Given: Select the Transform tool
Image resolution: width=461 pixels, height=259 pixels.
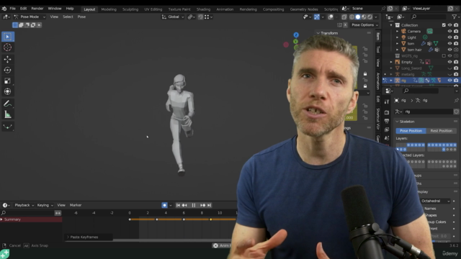Looking at the screenshot, I should (x=8, y=91).
